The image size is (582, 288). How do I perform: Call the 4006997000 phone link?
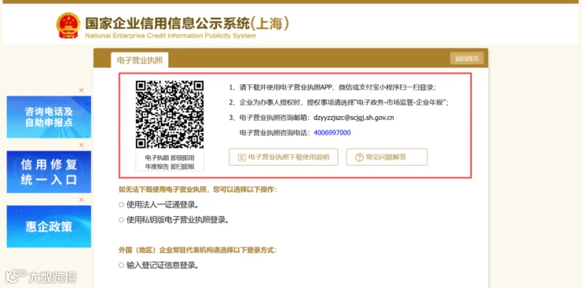[x=332, y=132]
